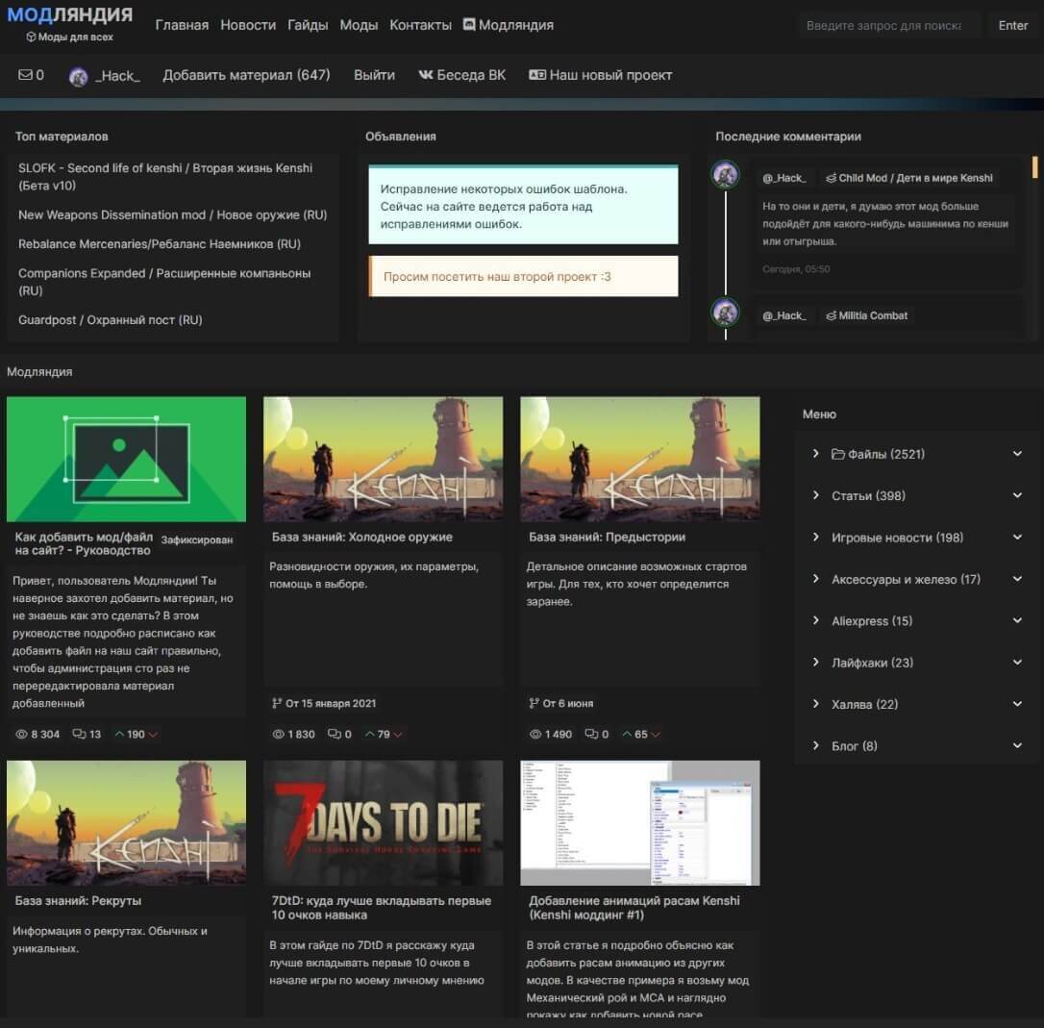
Task: Click the _Hack_ user avatar in toolbar
Action: [x=79, y=77]
